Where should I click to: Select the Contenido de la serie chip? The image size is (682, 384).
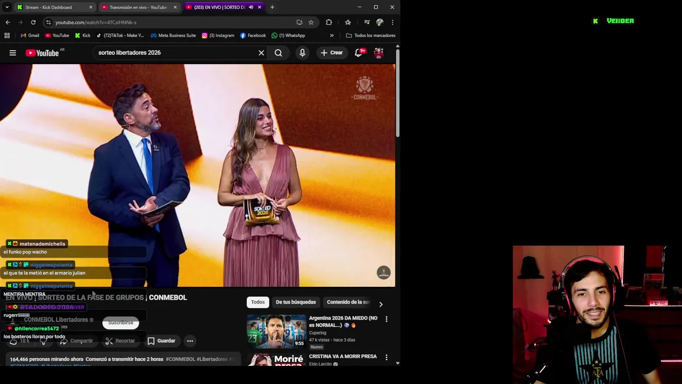[x=348, y=302]
